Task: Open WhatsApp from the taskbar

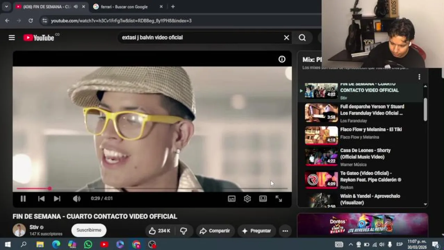Action: coord(88,244)
